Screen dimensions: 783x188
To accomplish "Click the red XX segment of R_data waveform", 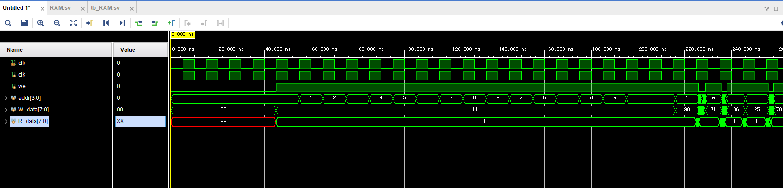I will click(224, 122).
